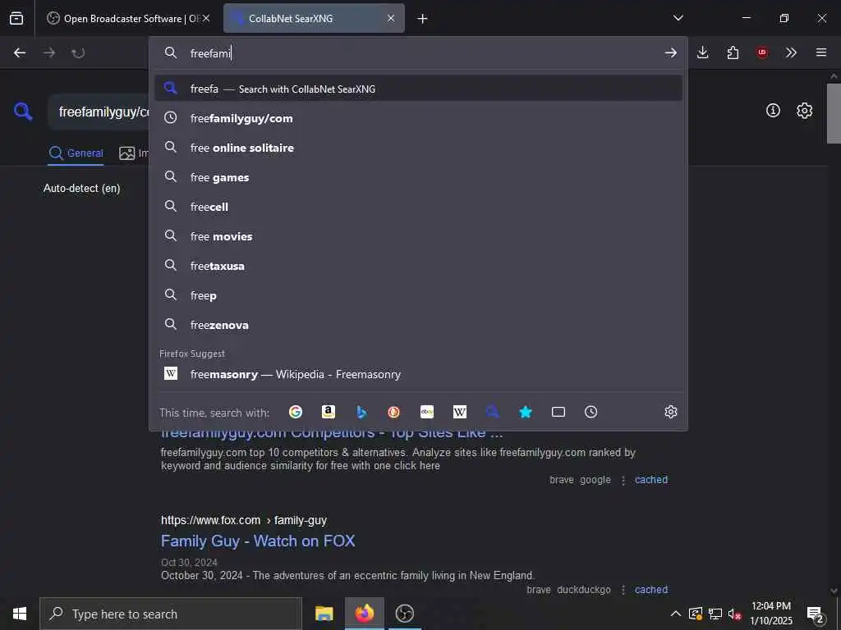Screen dimensions: 841x630
Task: Open a new browser tab
Action: (423, 19)
